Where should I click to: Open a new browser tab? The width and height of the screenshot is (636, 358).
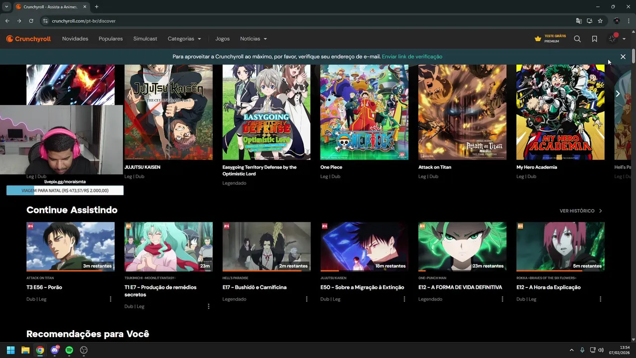[x=96, y=6]
